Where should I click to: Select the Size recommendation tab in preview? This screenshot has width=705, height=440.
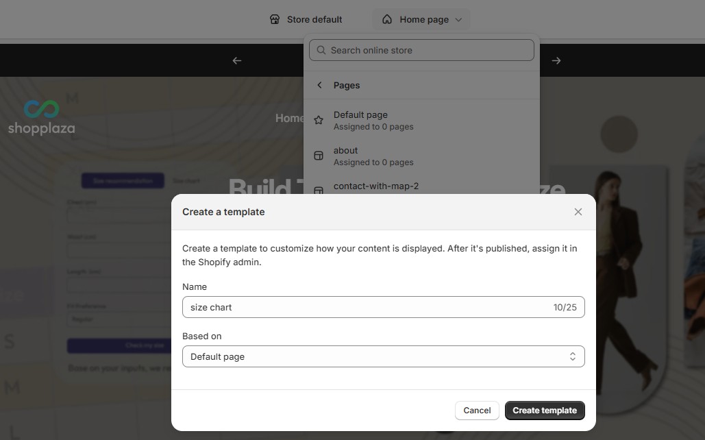(123, 181)
